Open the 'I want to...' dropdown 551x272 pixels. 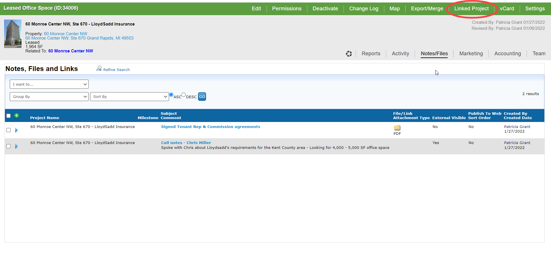[49, 84]
